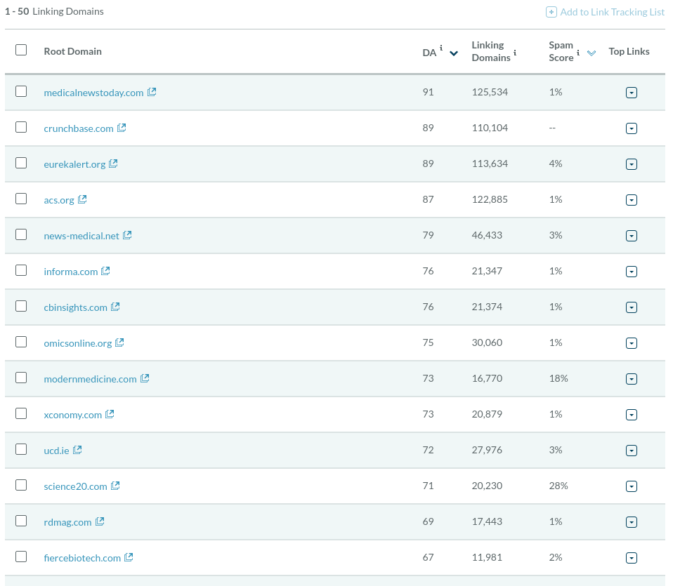Expand Top Links for cbinsights.com
Viewport: 673px width, 586px height.
tap(632, 307)
